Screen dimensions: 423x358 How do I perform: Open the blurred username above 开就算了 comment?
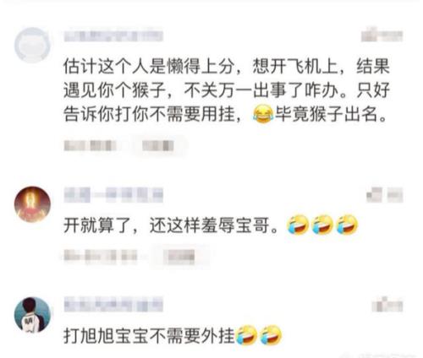click(113, 195)
